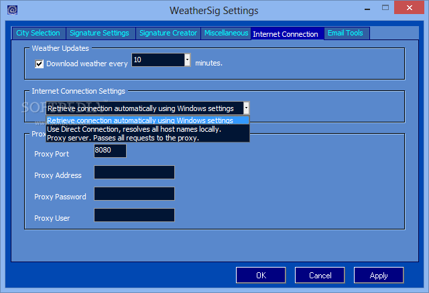The width and height of the screenshot is (429, 293).
Task: Choose Use Direct Connection option
Action: coord(147,129)
